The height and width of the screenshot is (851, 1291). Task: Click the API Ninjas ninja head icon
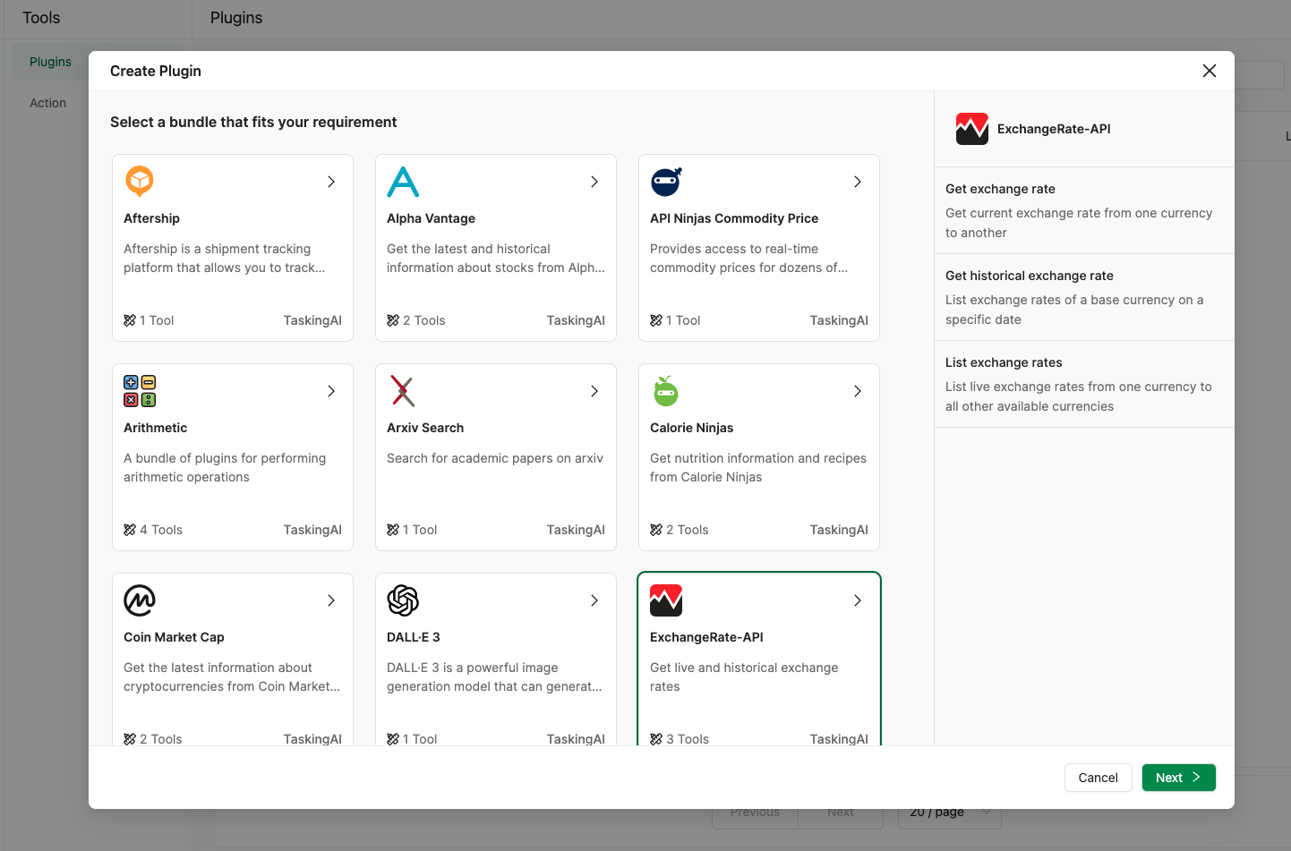point(666,182)
